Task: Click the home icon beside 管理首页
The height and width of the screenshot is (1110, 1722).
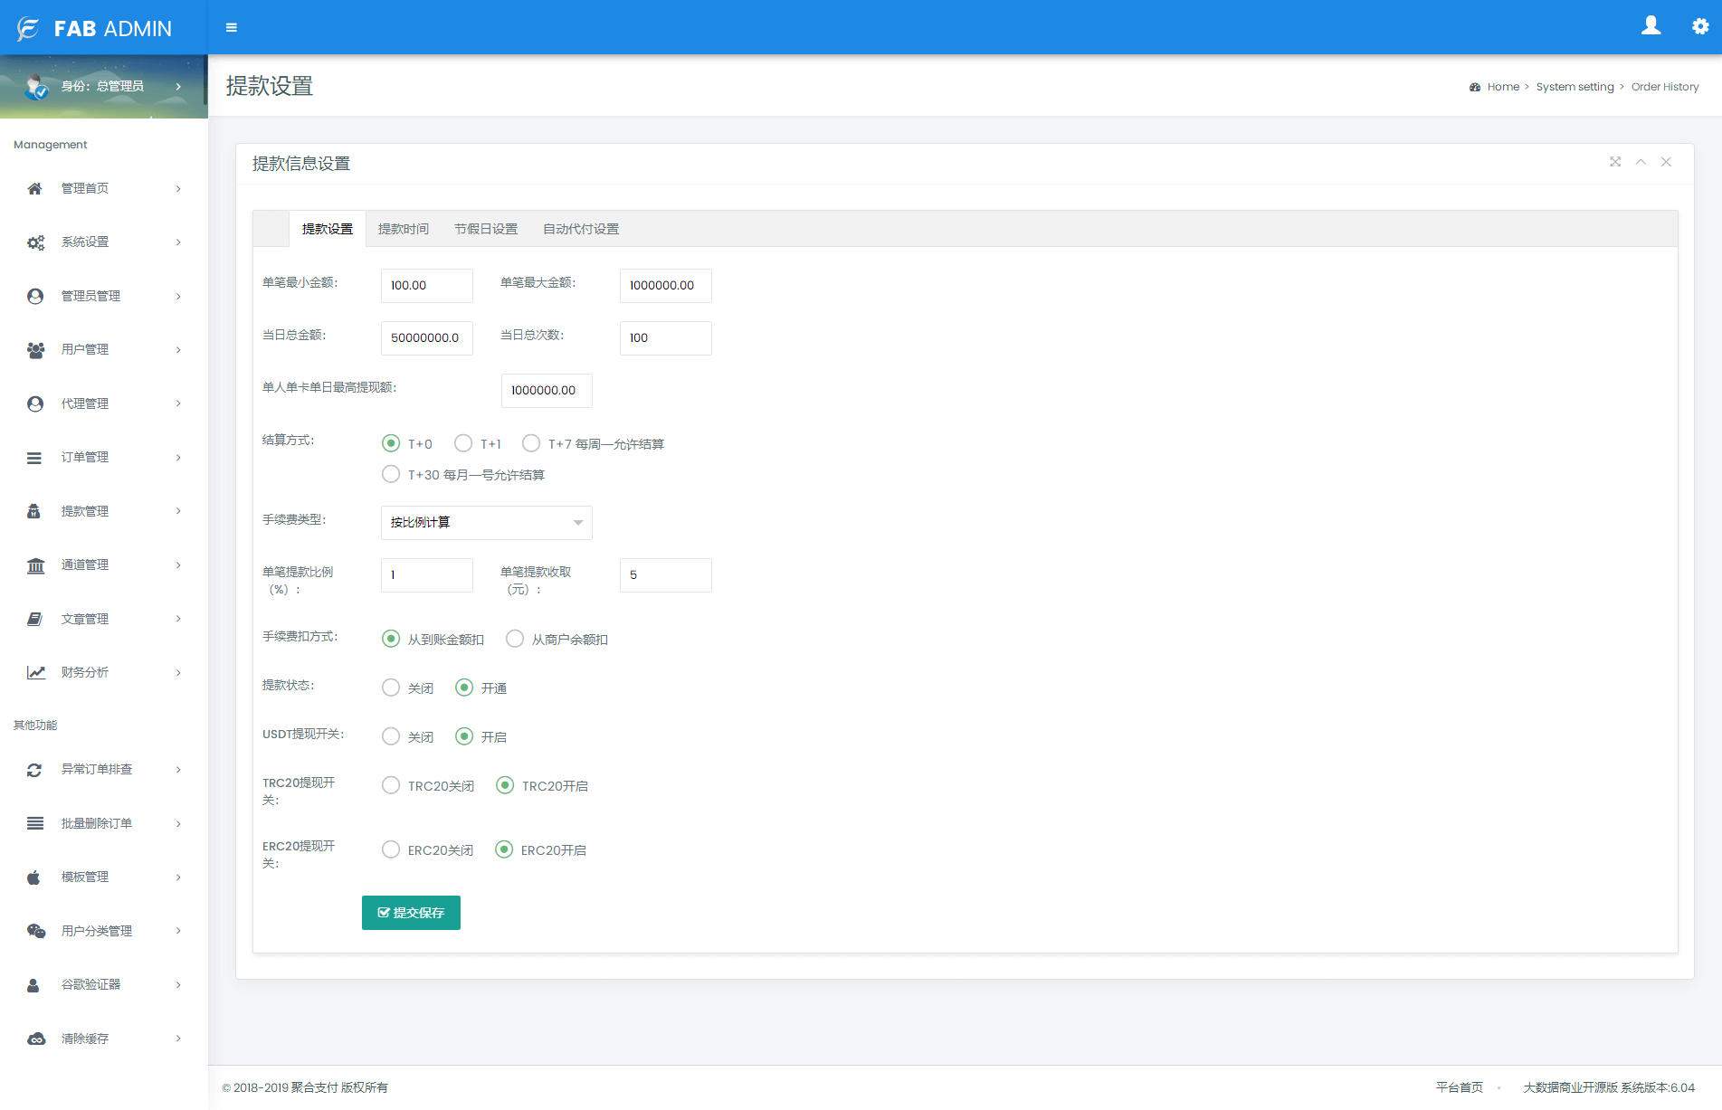Action: click(x=34, y=188)
